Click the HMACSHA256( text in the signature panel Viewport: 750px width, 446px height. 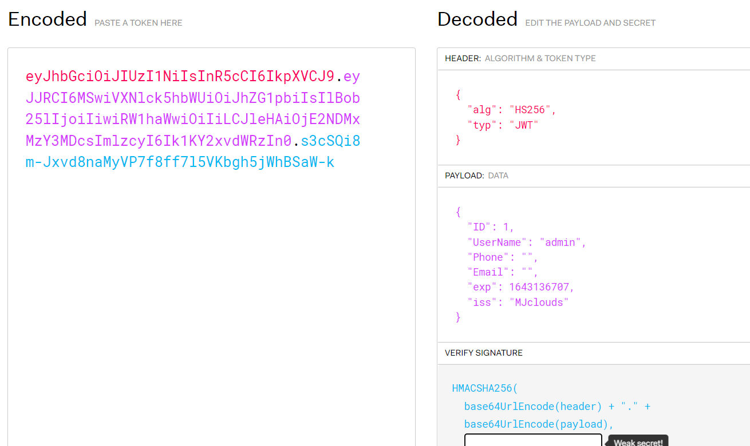pyautogui.click(x=484, y=389)
